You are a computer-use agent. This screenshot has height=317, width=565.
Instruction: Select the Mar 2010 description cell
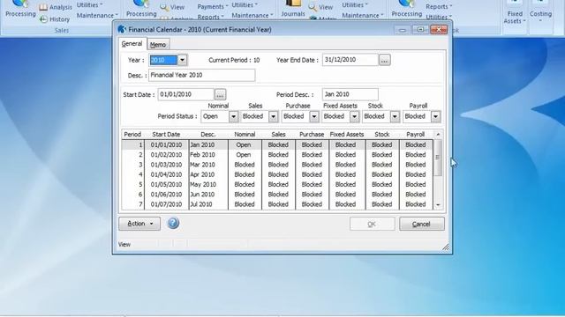208,165
